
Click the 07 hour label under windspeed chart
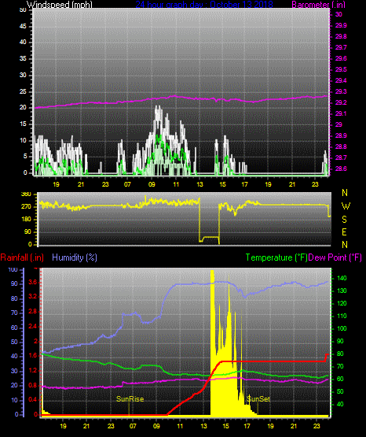127,184
